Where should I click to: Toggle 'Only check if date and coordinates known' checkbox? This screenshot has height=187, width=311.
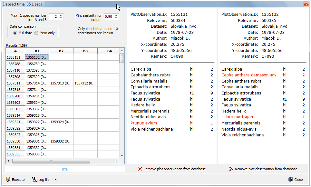(x=117, y=29)
